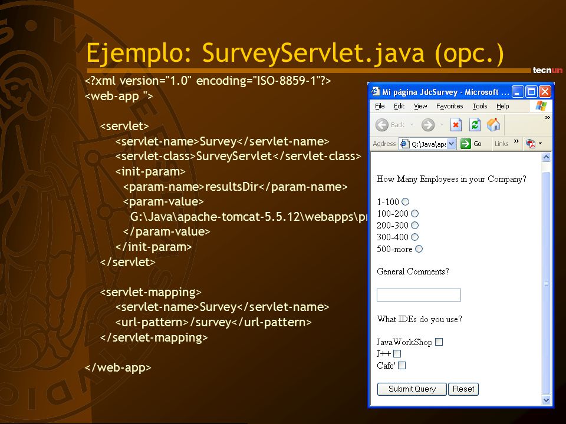This screenshot has width=566, height=424.
Task: Click the Stop loading icon
Action: 456,125
